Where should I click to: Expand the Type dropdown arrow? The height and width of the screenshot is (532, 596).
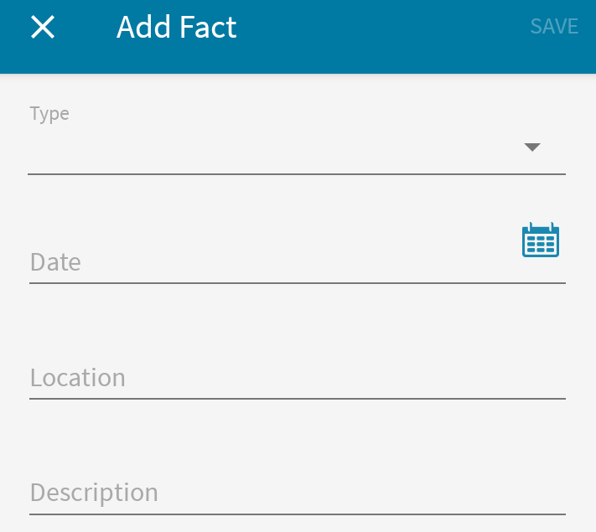coord(532,147)
